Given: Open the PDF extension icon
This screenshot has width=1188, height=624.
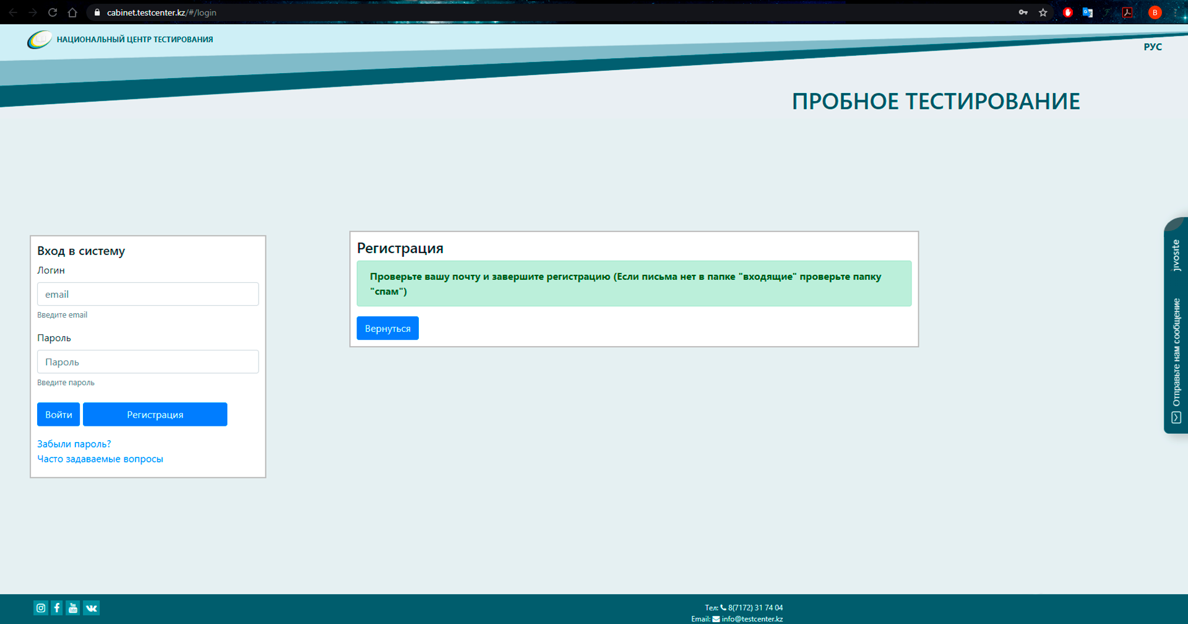Looking at the screenshot, I should tap(1127, 12).
